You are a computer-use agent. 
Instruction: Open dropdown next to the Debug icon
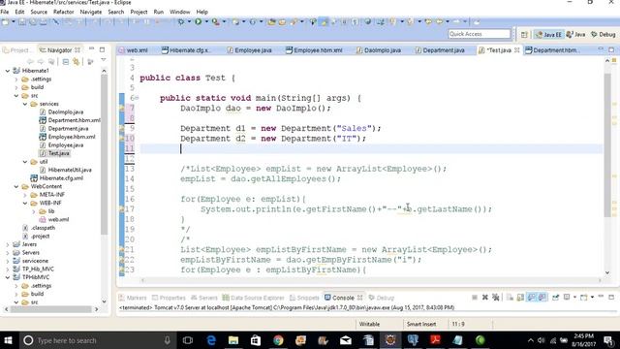pyautogui.click(x=189, y=21)
